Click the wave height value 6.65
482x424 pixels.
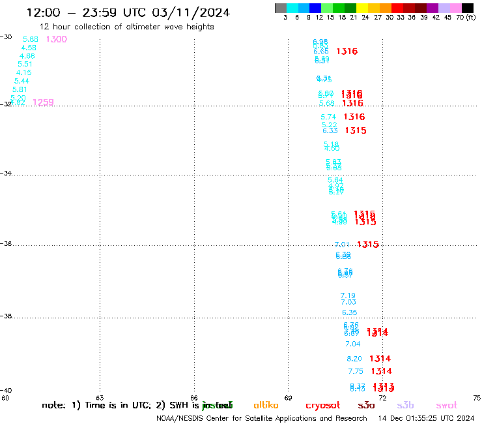click(x=321, y=52)
